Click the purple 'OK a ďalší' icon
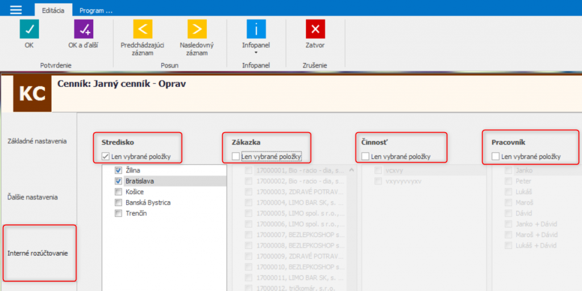The height and width of the screenshot is (291, 582). [84, 29]
